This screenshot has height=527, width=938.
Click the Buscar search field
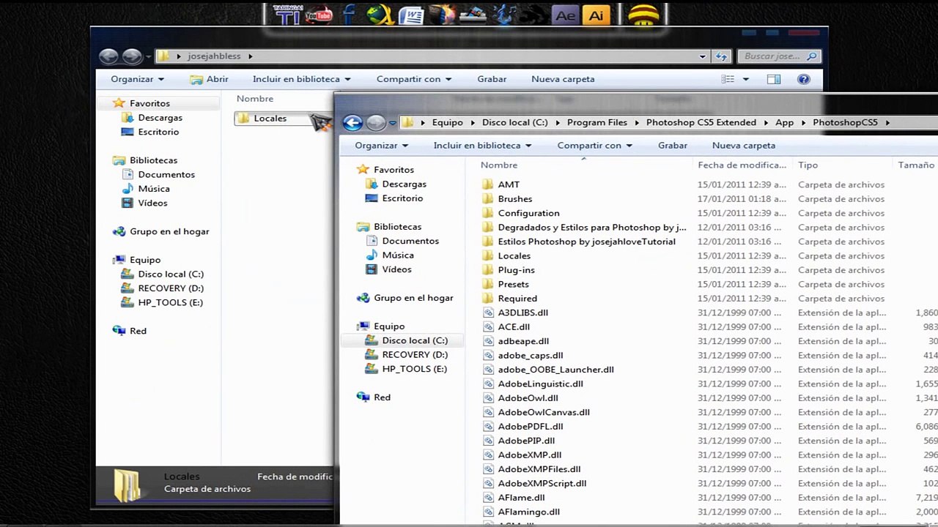click(773, 56)
